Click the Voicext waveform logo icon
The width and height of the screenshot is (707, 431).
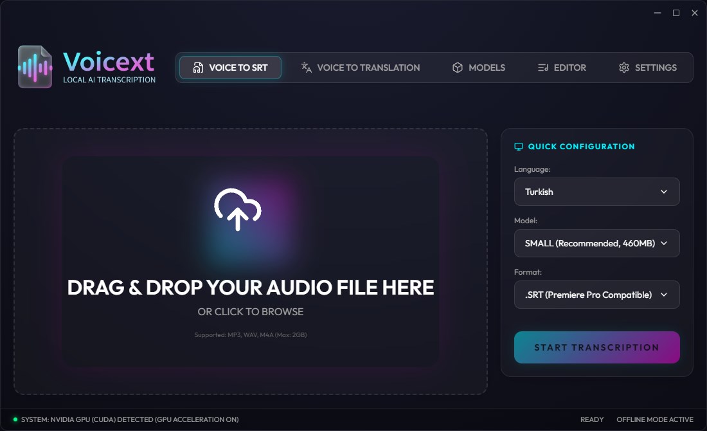[x=35, y=67]
